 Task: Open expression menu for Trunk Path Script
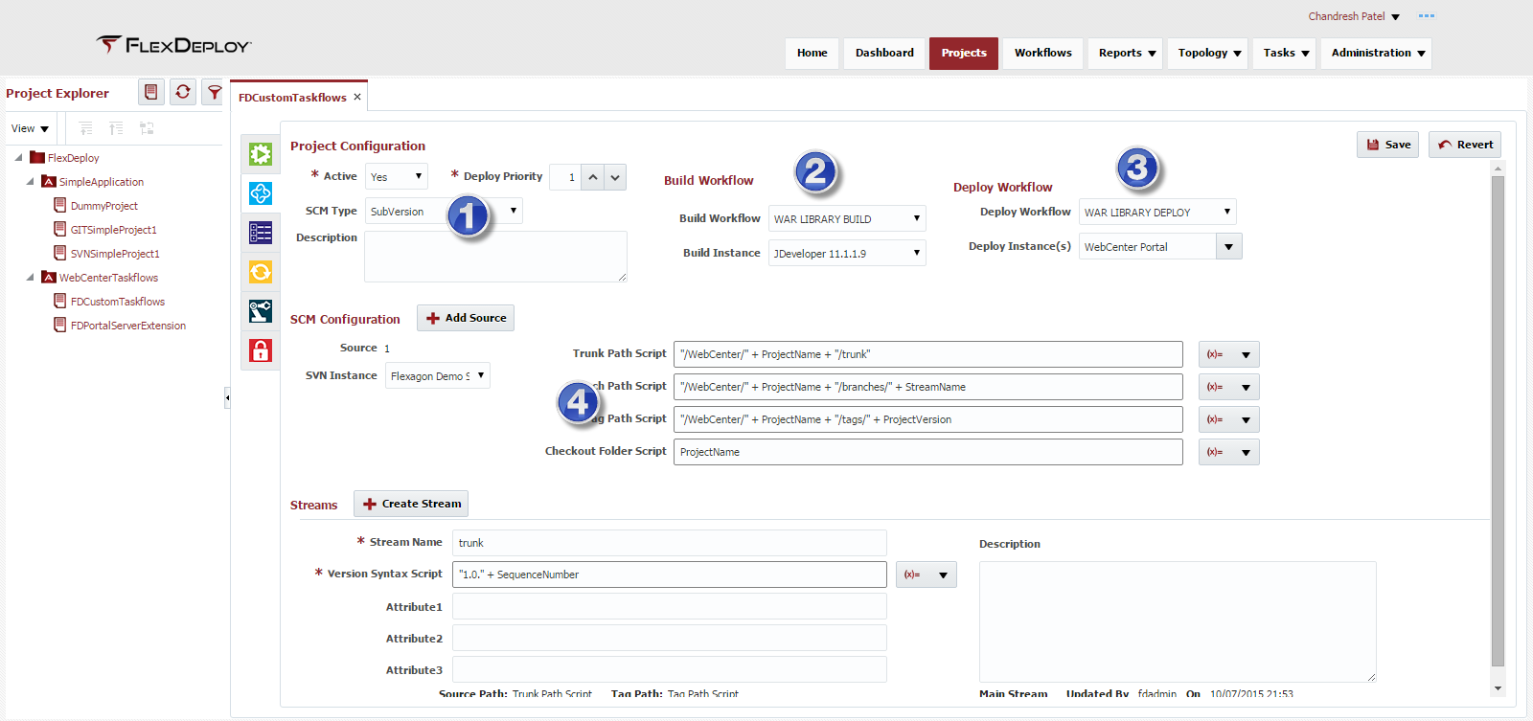tap(1228, 354)
